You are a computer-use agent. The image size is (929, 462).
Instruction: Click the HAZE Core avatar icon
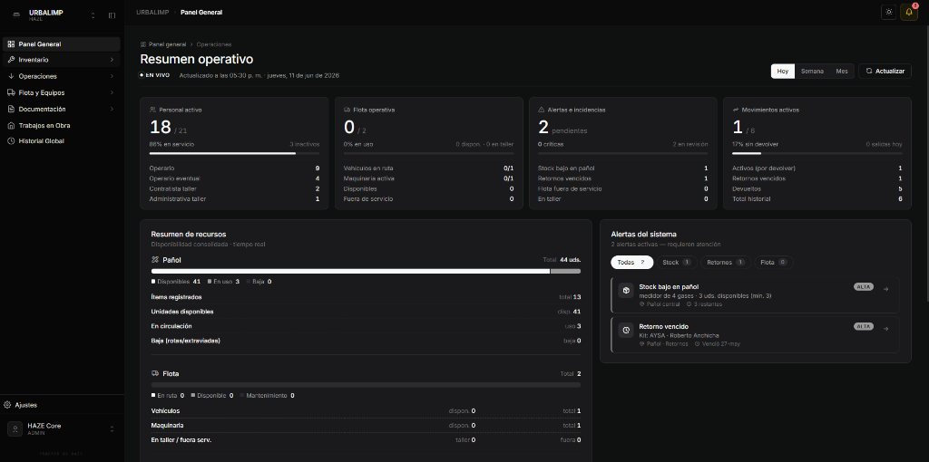pyautogui.click(x=16, y=428)
